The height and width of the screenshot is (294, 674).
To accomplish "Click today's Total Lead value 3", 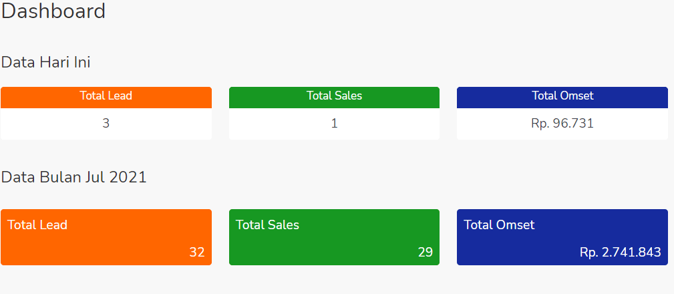I will click(x=106, y=124).
